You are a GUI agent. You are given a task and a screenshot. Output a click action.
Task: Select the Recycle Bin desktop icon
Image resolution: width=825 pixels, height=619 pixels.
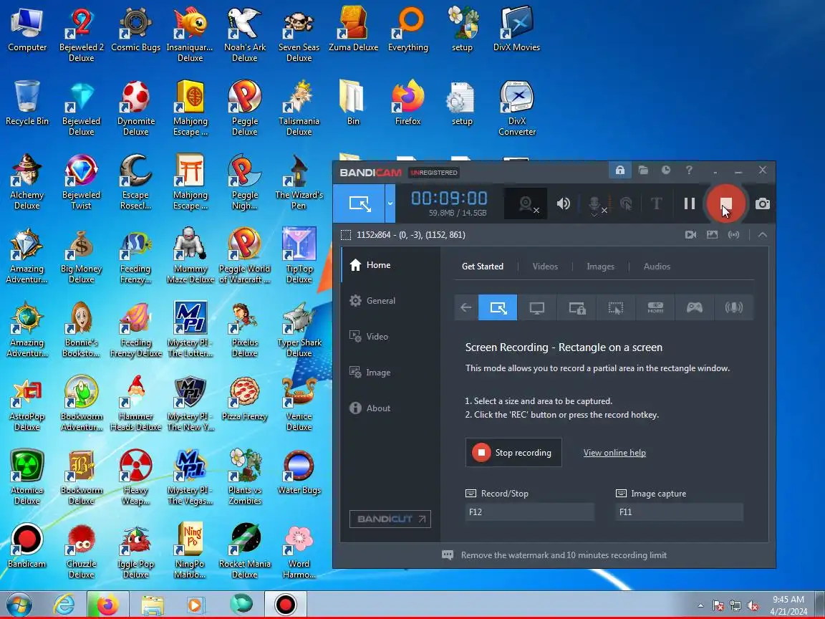(x=26, y=102)
